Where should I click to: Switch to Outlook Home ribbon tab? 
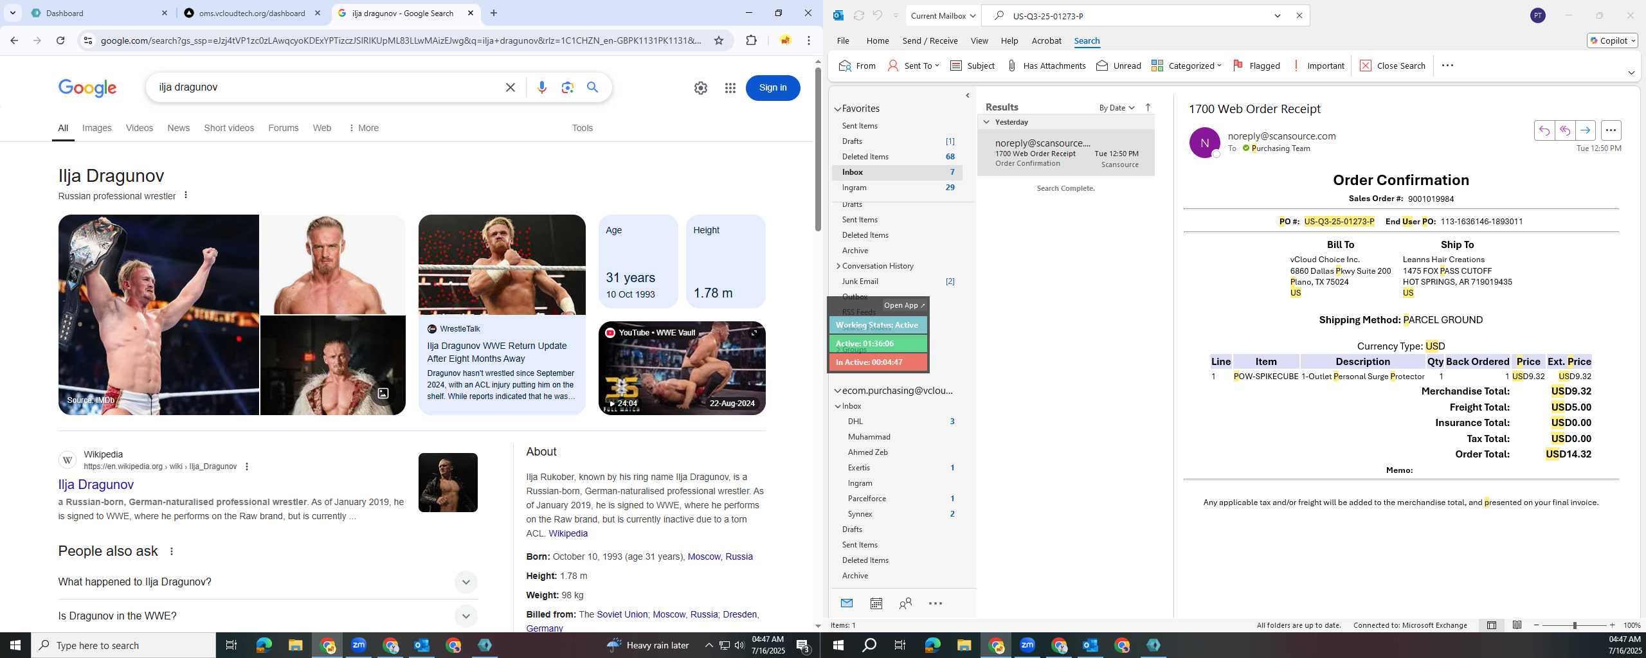pyautogui.click(x=877, y=40)
